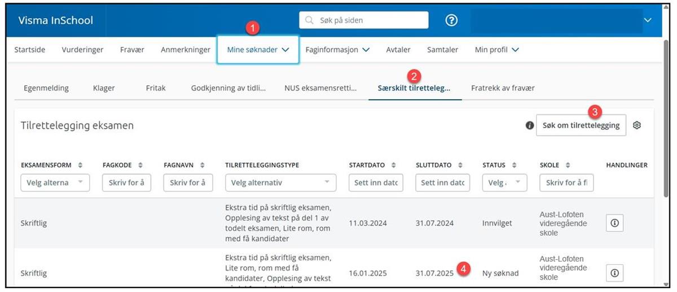677x292 pixels.
Task: Switch to the Egenmelding tab
Action: (46, 88)
